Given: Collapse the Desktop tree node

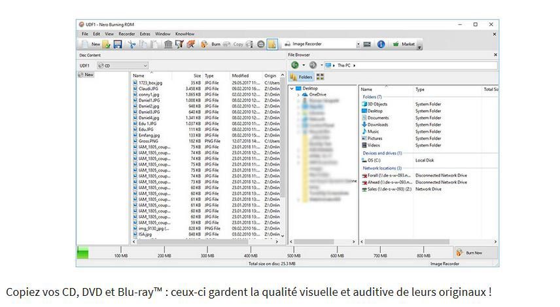Looking at the screenshot, I should pos(292,88).
